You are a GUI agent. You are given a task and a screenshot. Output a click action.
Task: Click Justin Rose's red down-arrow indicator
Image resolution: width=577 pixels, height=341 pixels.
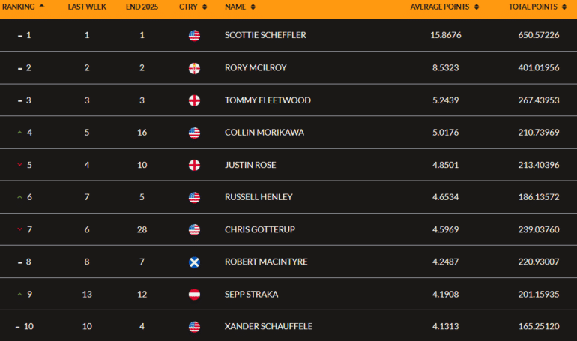[x=19, y=166]
